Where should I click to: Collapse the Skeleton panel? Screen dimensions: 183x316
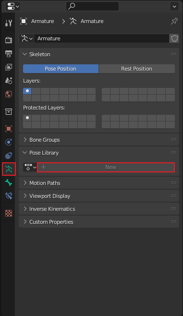(x=25, y=54)
